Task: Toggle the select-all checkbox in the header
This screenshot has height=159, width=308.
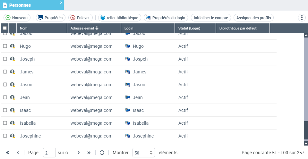Action: point(4,28)
